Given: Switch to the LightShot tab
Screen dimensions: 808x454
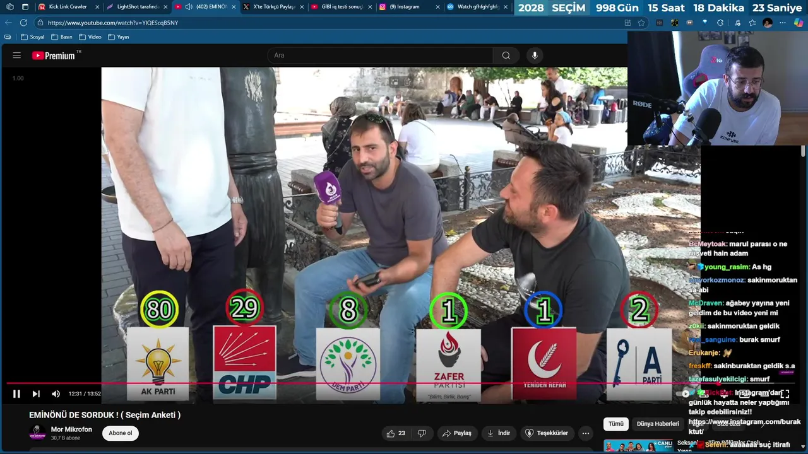Looking at the screenshot, I should click(137, 7).
